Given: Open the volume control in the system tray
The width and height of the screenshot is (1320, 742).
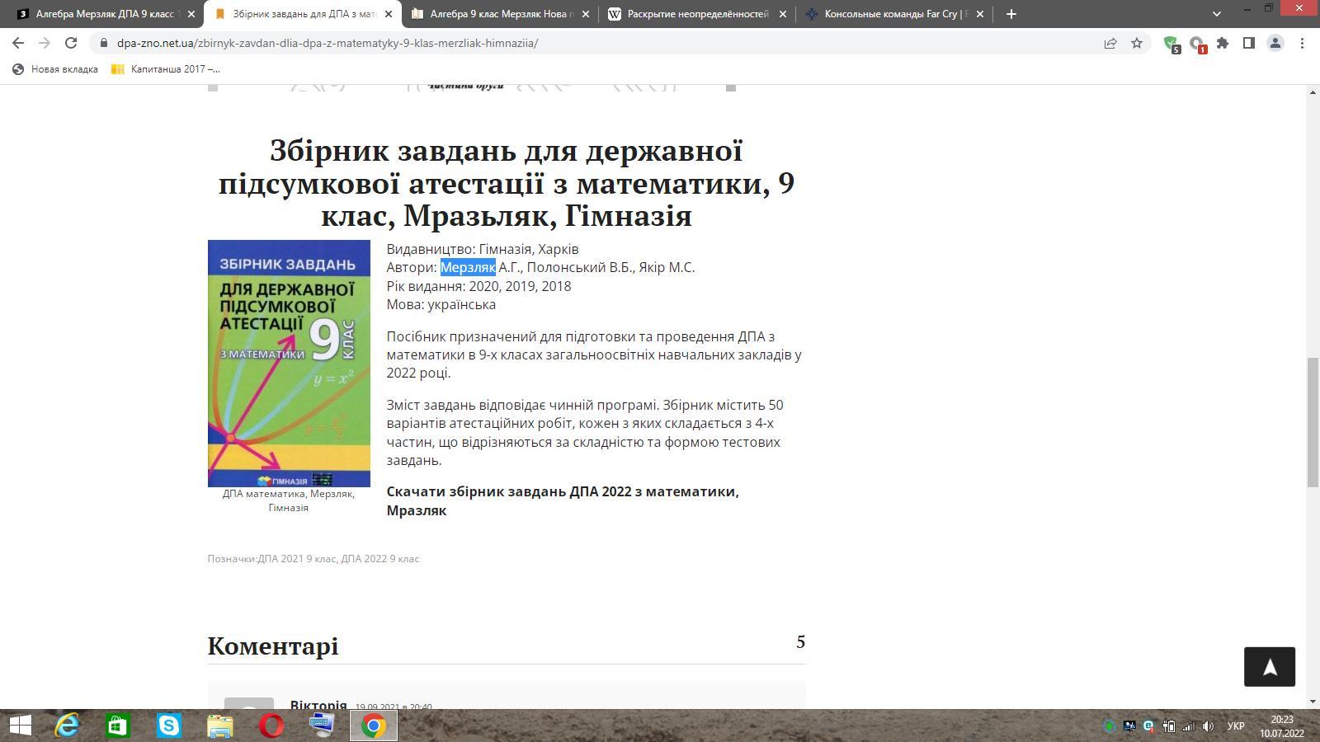Looking at the screenshot, I should [x=1208, y=726].
